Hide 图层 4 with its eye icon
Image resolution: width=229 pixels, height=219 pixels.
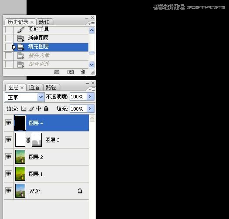tap(8, 123)
